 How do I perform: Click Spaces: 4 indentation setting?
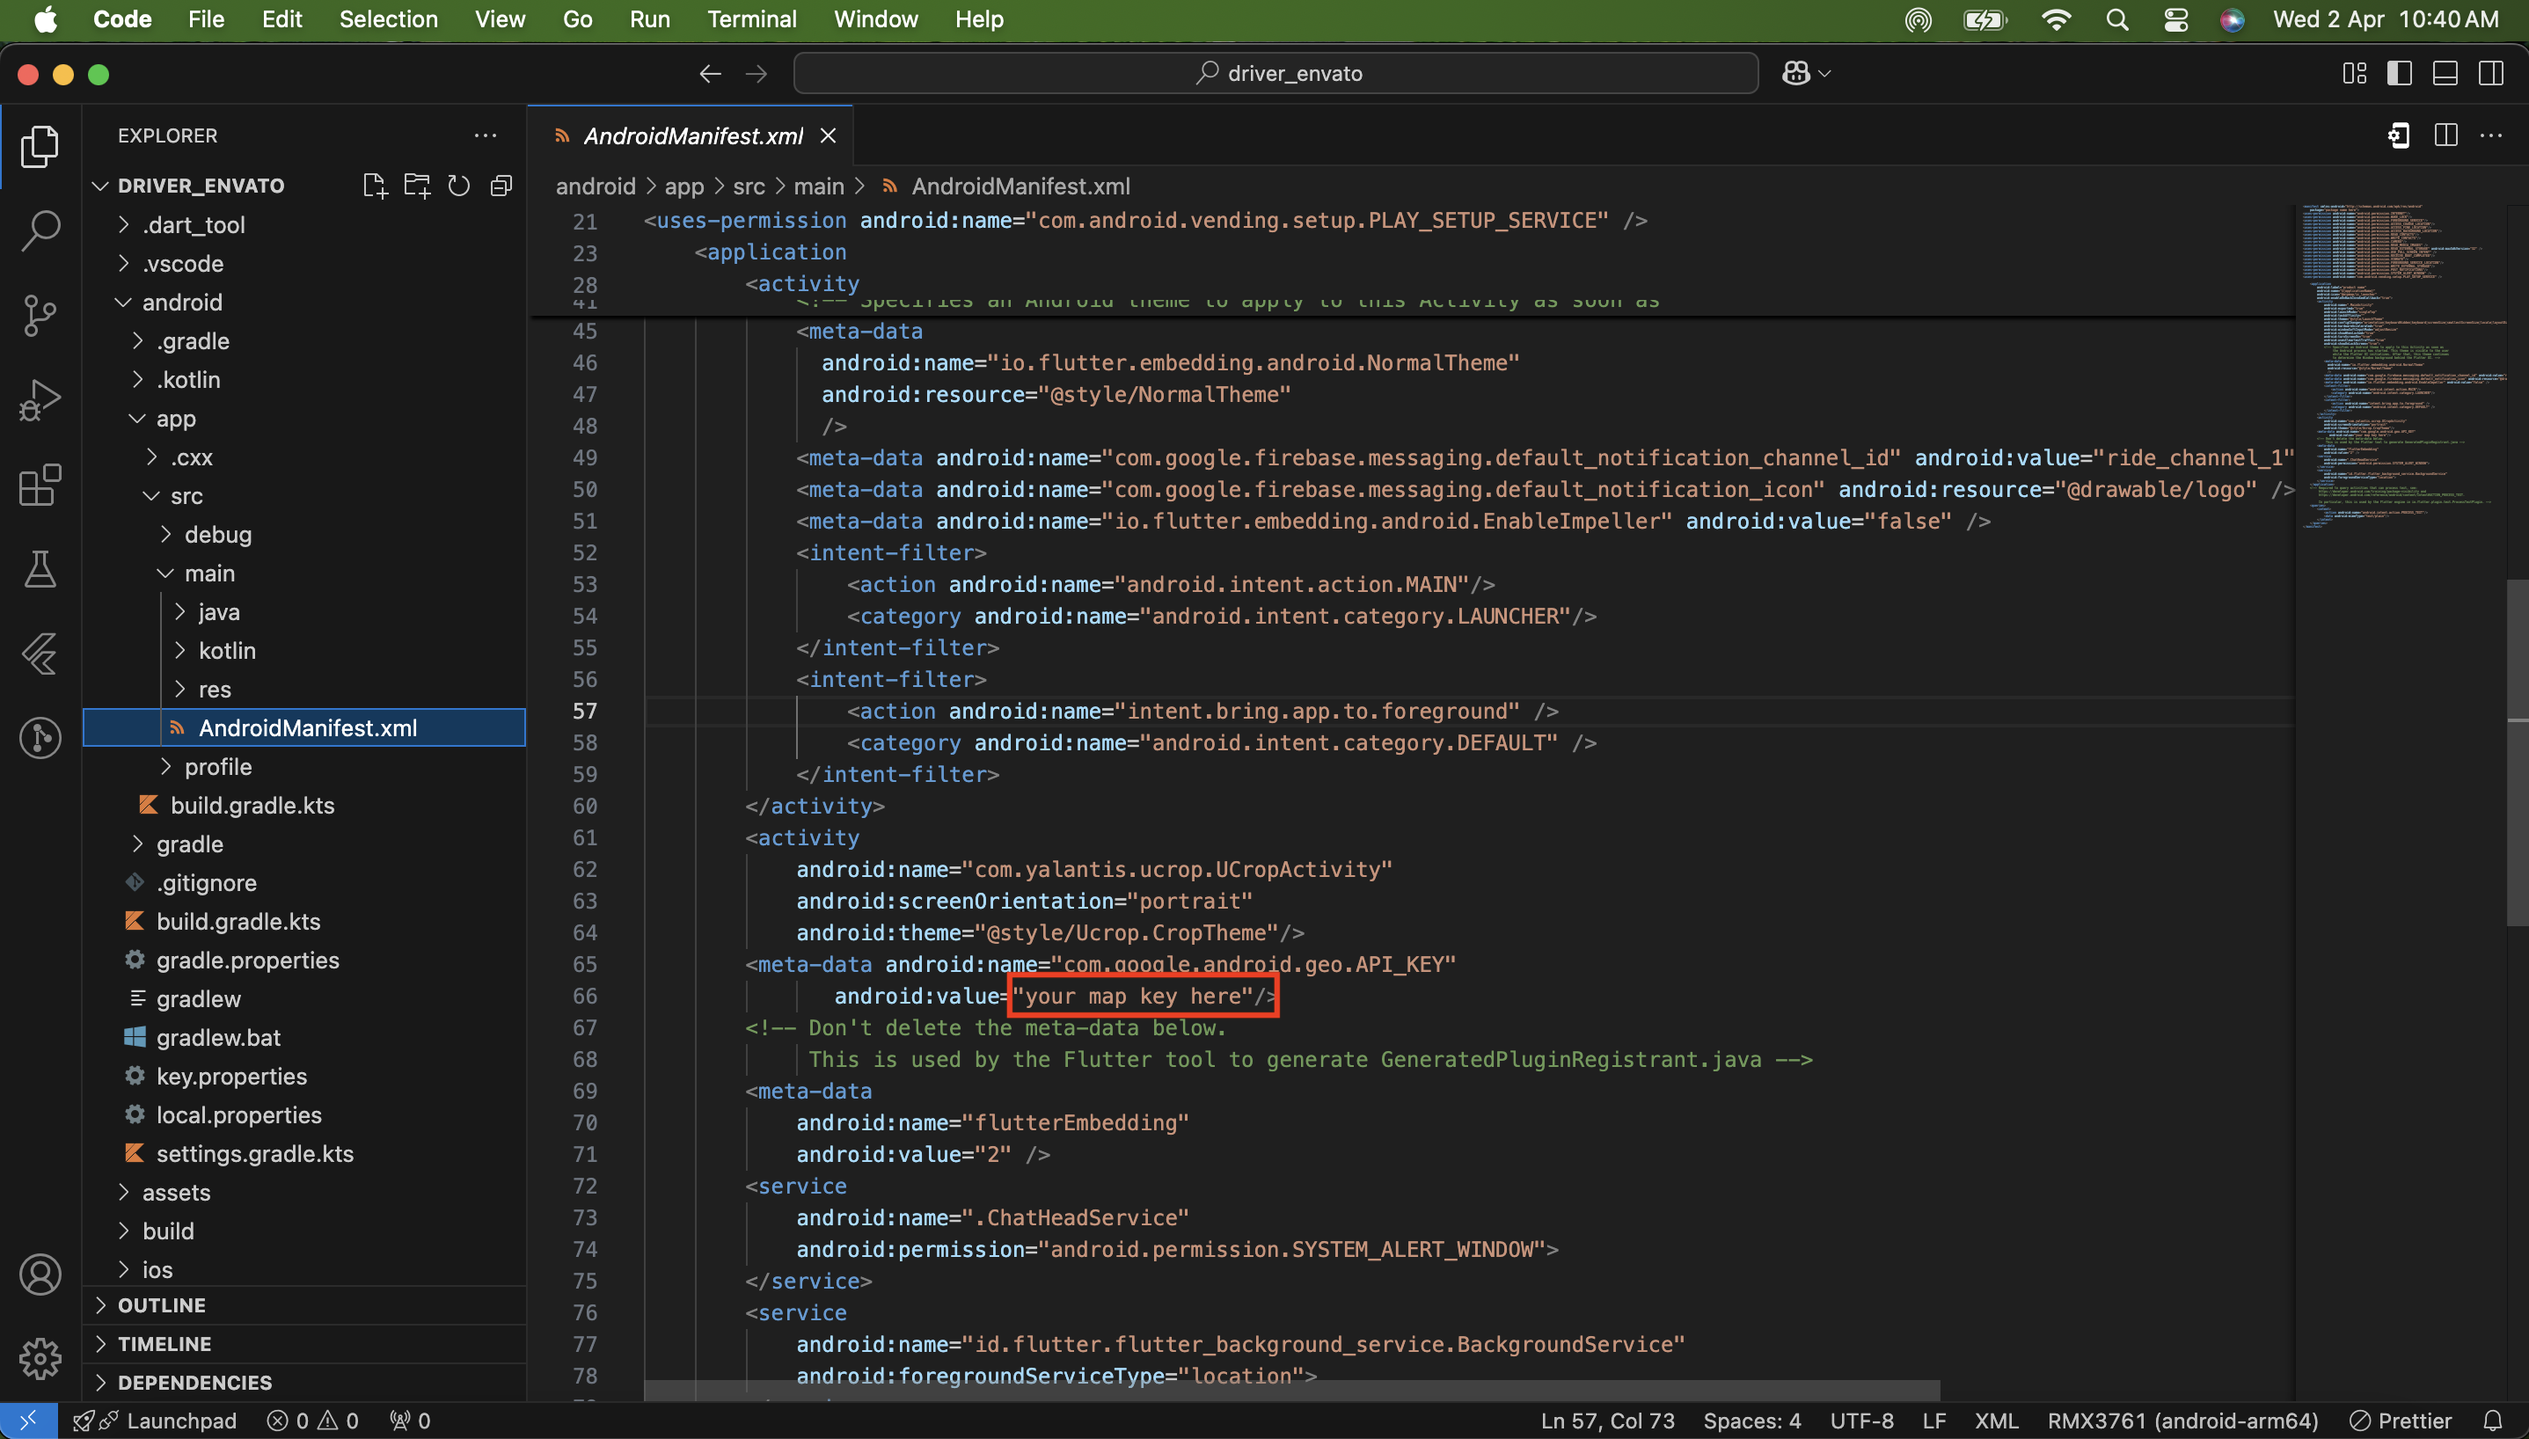coord(1751,1421)
